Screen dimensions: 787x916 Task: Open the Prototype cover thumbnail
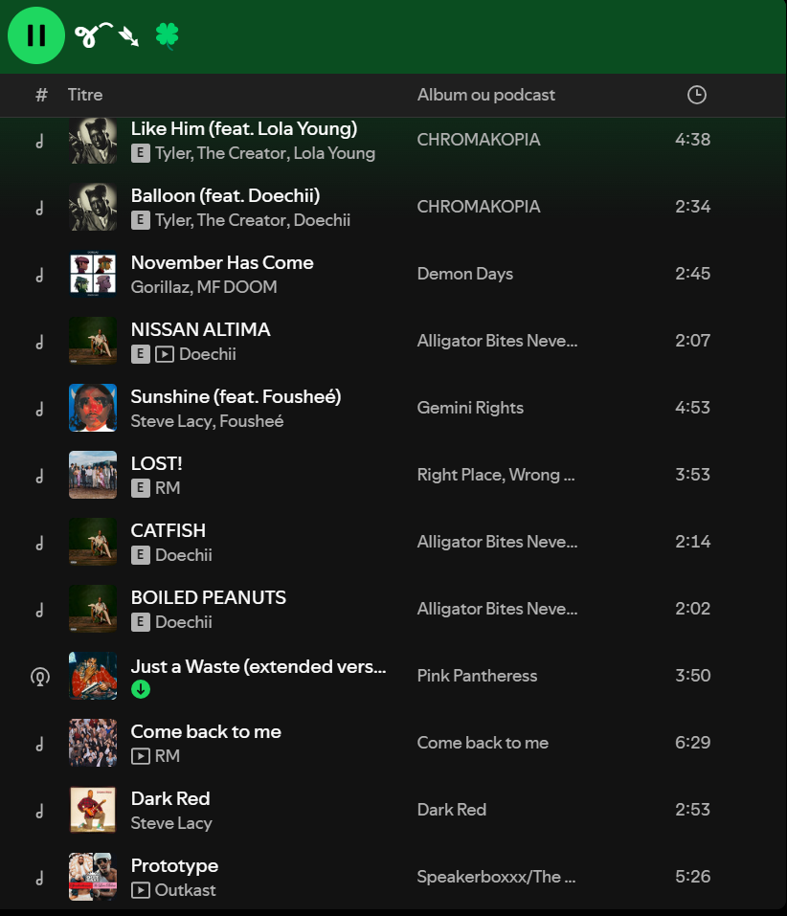point(93,877)
